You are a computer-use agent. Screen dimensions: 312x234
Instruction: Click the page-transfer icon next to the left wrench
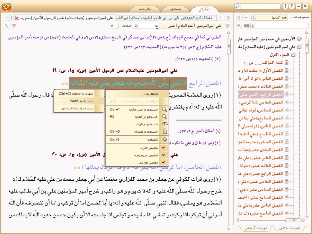click(x=14, y=26)
